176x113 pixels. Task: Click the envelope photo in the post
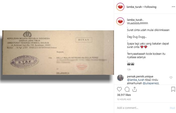point(58,52)
